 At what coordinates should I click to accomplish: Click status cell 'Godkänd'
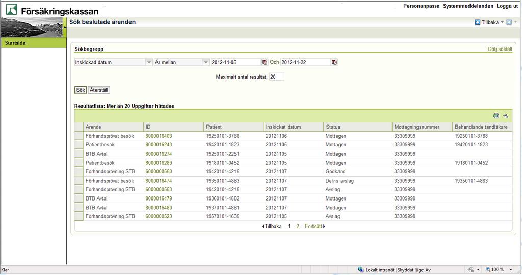pyautogui.click(x=335, y=171)
